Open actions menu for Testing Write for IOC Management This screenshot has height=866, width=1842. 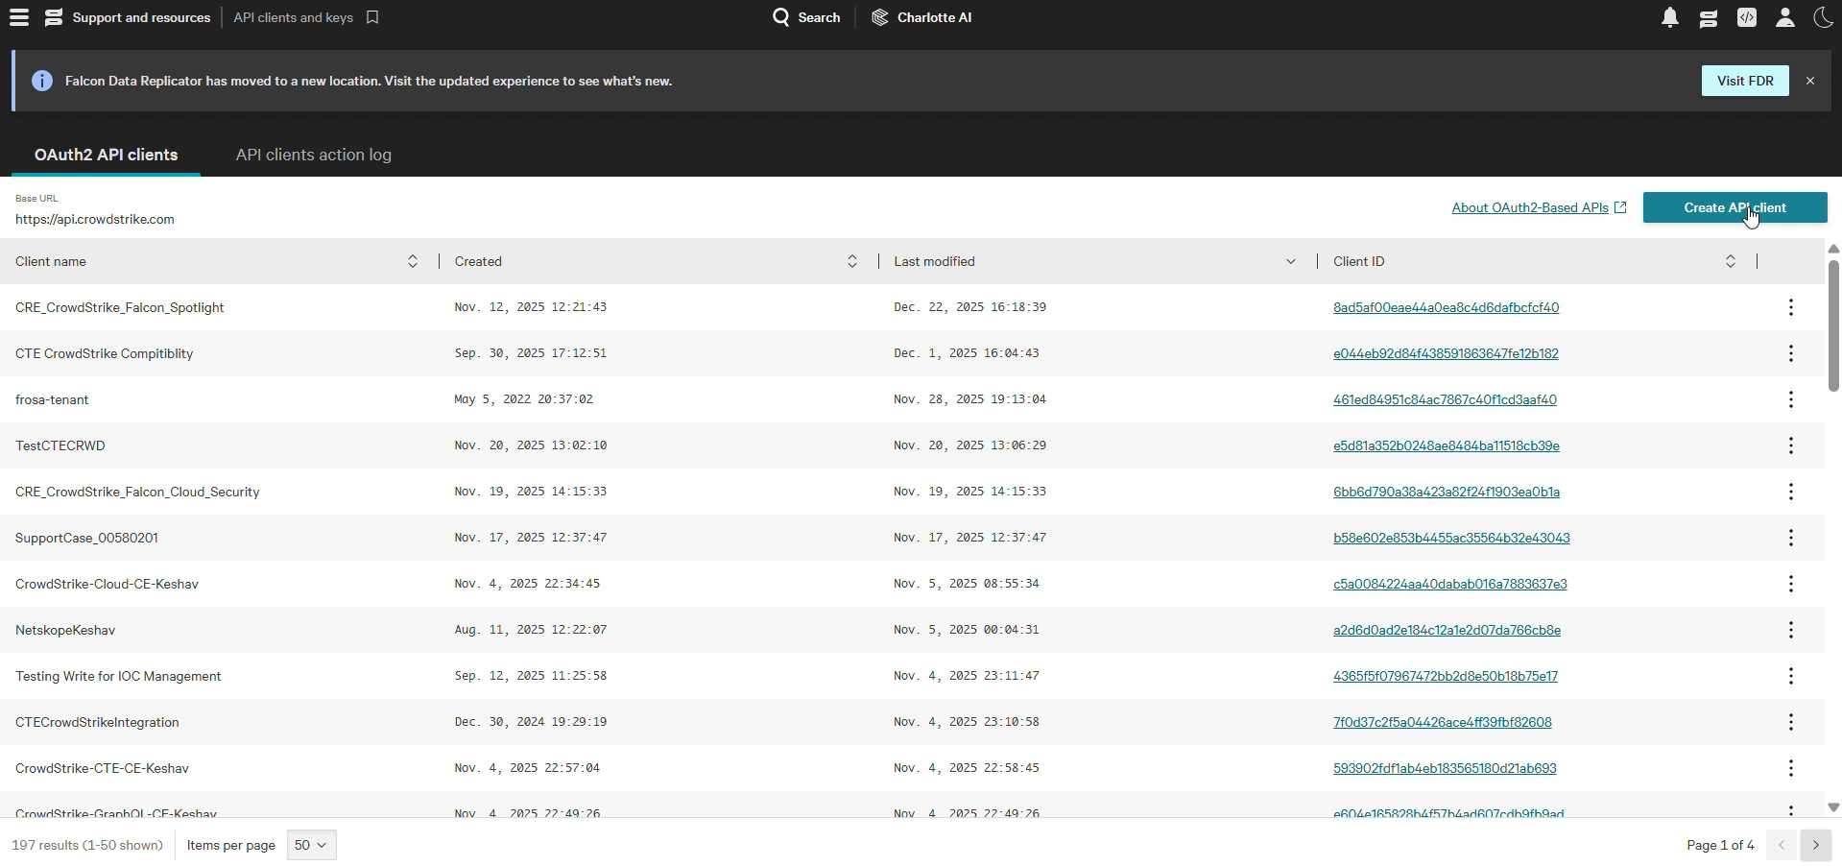coord(1791,676)
